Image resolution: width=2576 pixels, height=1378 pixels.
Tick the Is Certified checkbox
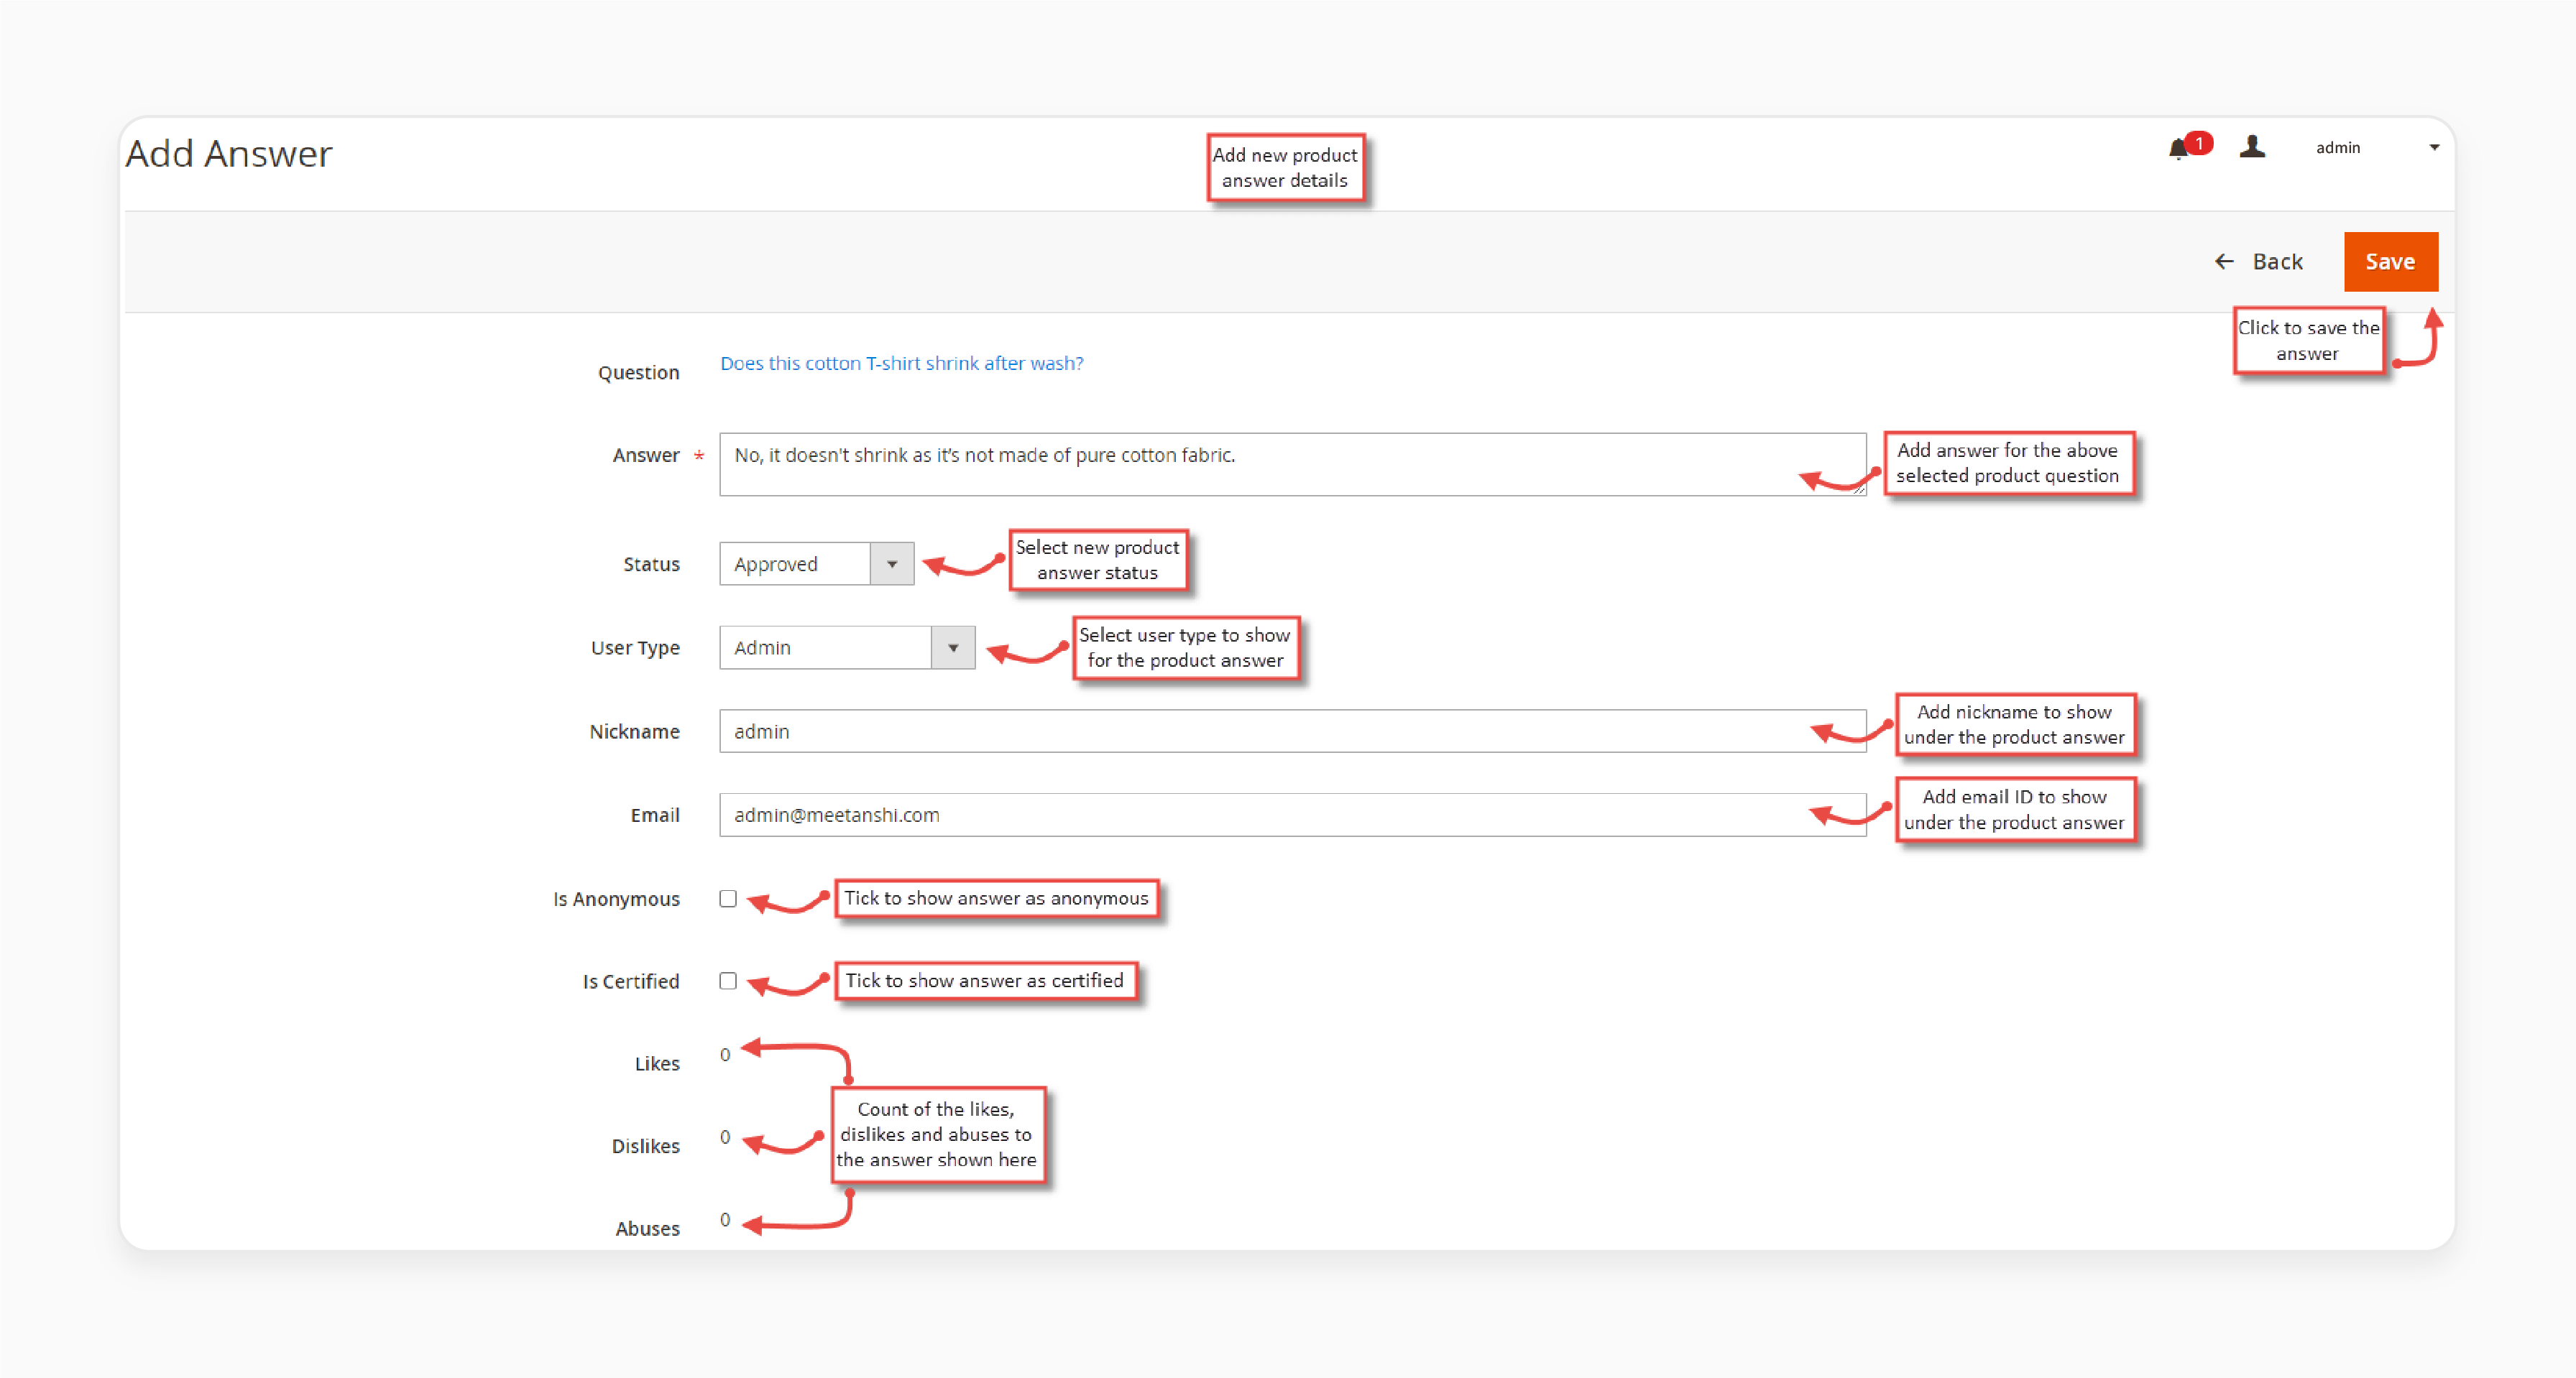(728, 981)
